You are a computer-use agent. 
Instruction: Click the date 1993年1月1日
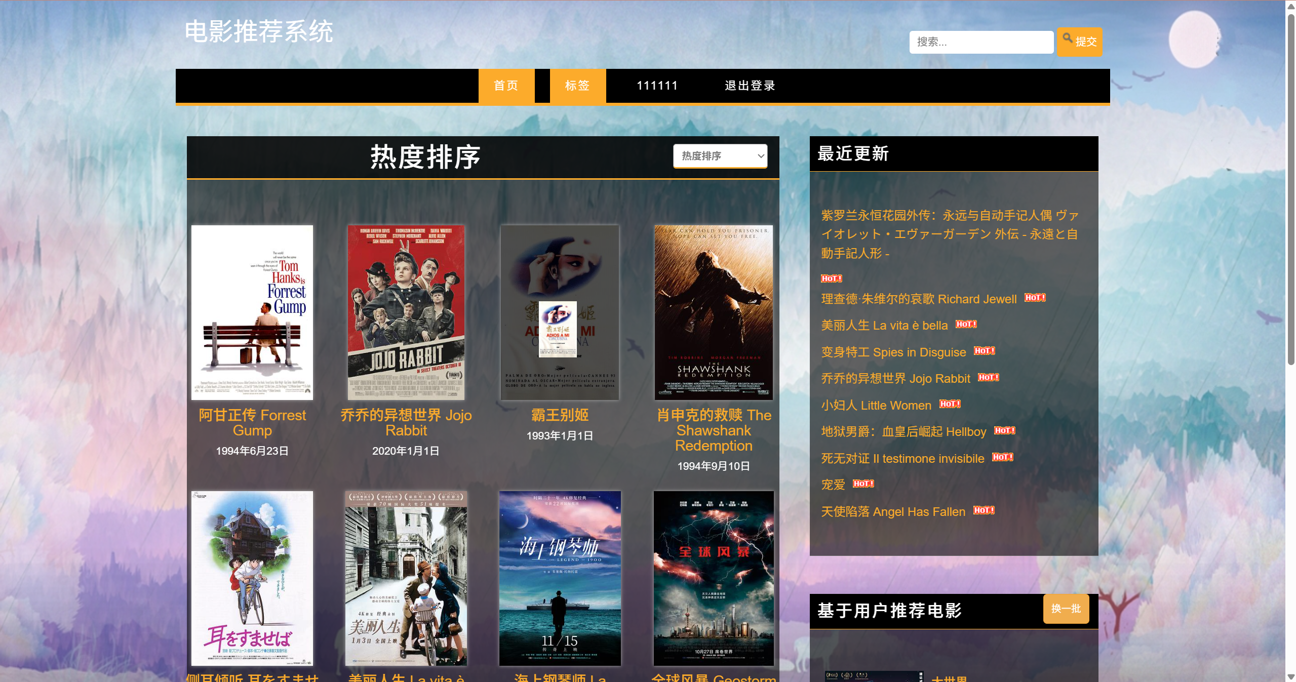[560, 436]
